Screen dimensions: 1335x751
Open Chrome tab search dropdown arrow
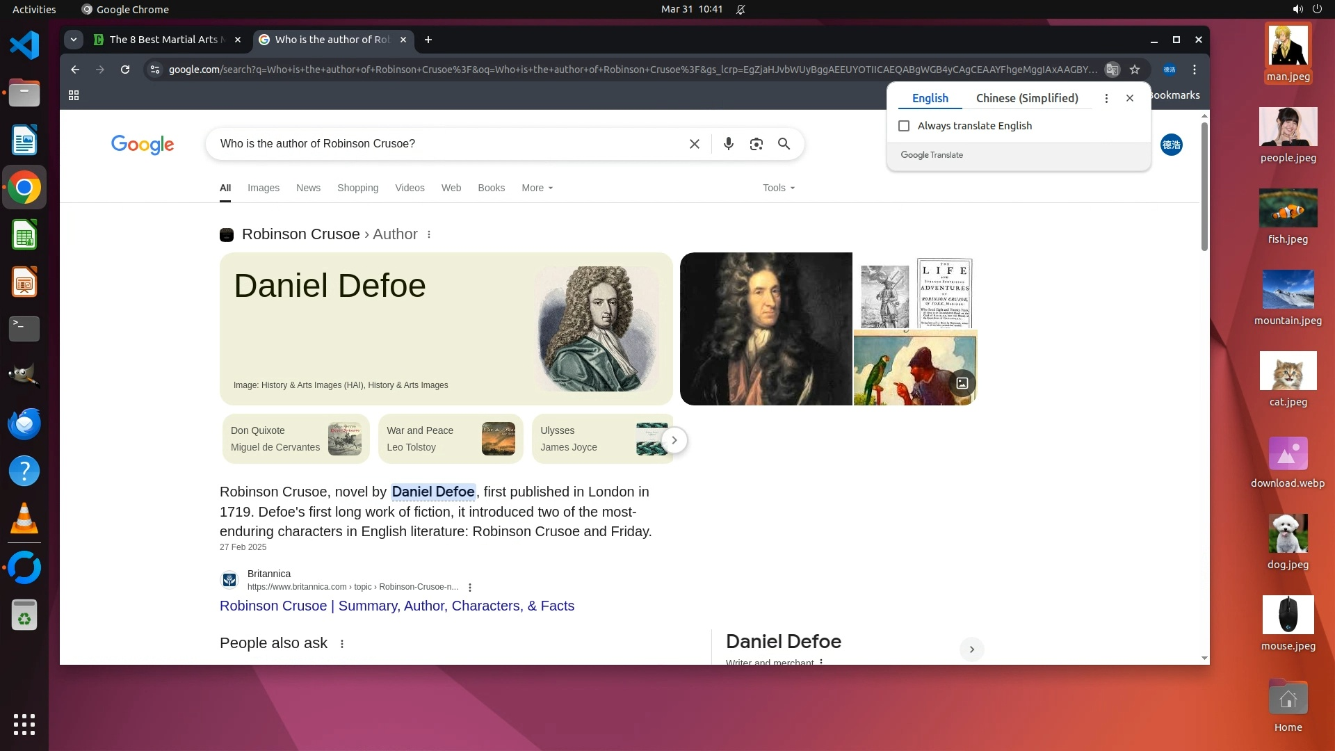(74, 40)
